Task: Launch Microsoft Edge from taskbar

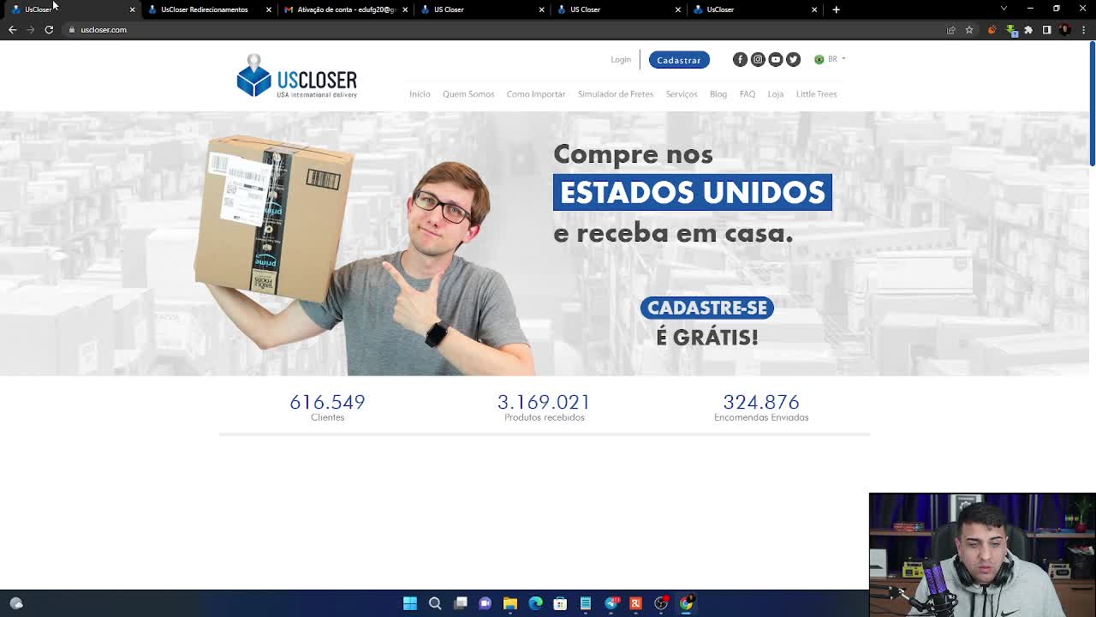Action: coord(535,603)
